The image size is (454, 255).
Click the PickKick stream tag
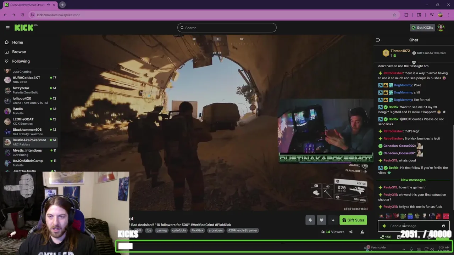pyautogui.click(x=197, y=231)
